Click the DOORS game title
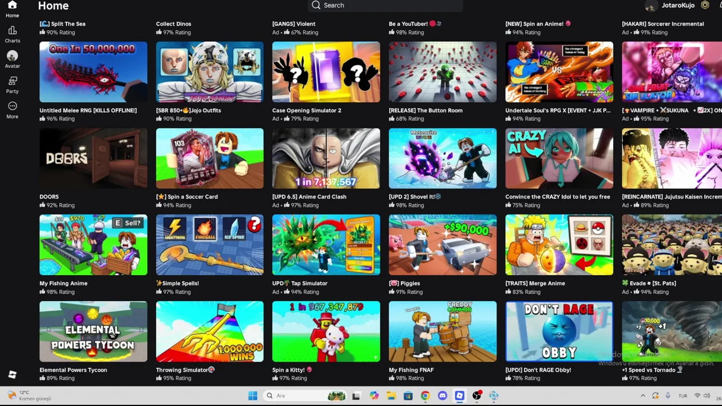Screen dimensions: 722x406 tap(49, 197)
